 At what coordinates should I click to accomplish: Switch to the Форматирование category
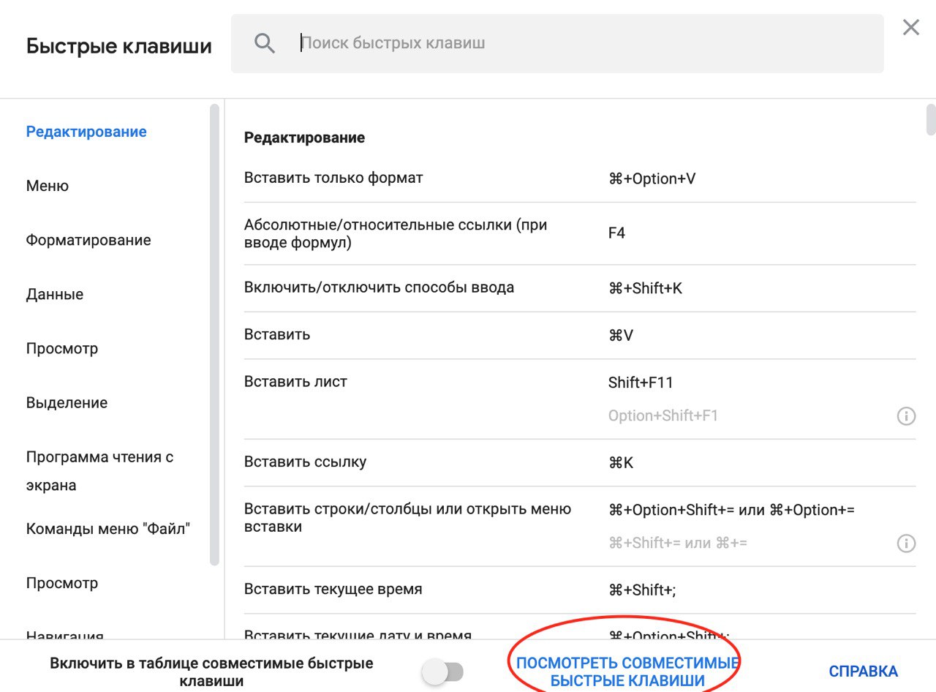[88, 240]
